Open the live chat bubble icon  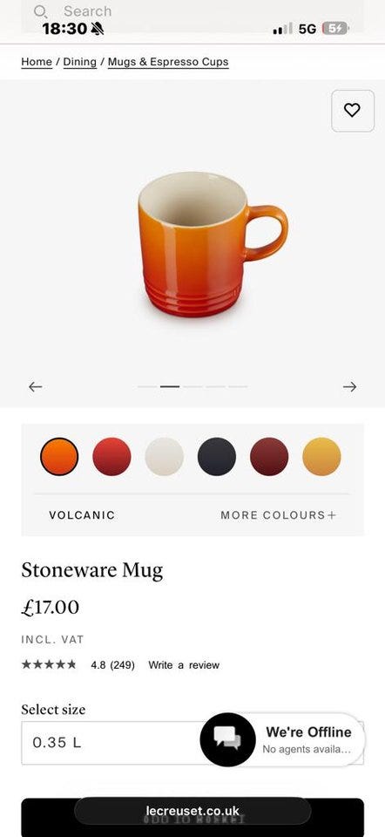(x=227, y=739)
